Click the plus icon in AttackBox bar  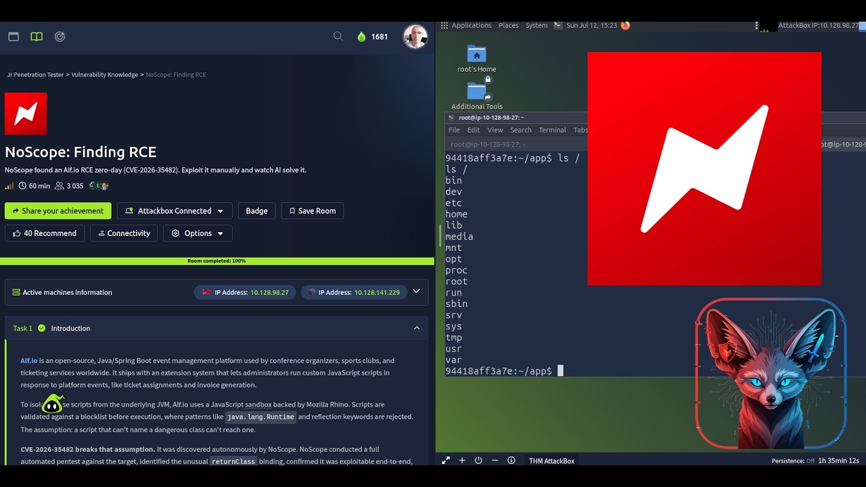coord(462,461)
